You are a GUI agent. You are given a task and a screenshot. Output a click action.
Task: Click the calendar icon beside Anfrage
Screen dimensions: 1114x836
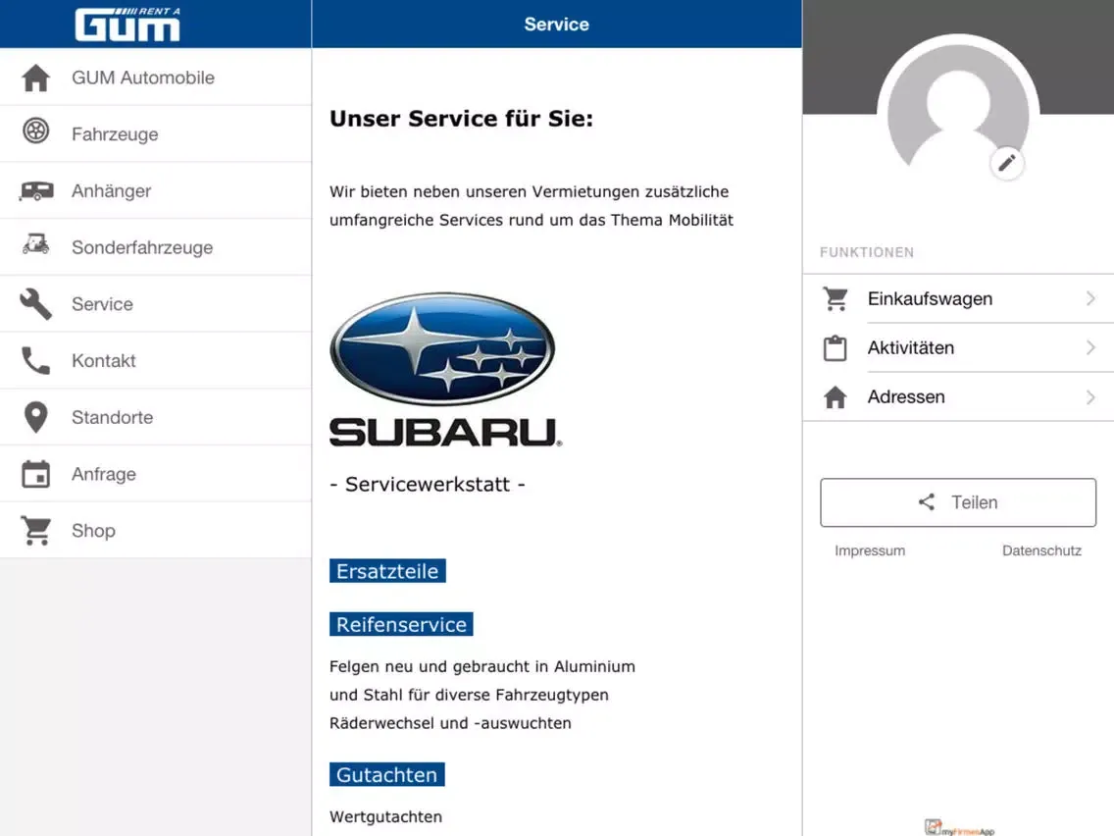pos(35,474)
